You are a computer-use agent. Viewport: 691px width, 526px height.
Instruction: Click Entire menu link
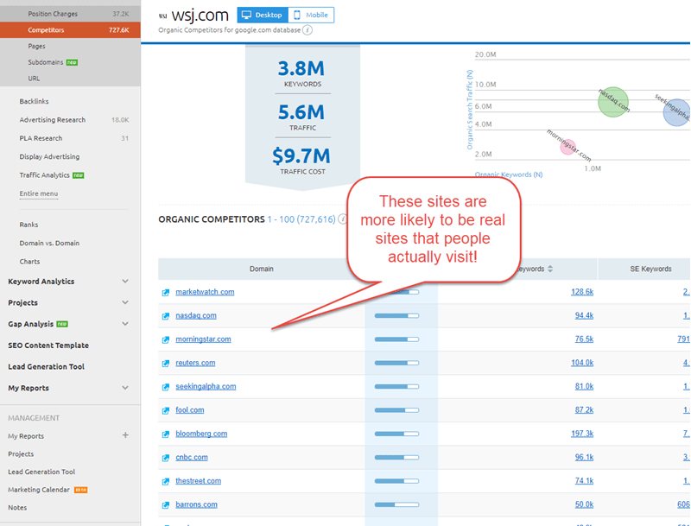[x=39, y=193]
